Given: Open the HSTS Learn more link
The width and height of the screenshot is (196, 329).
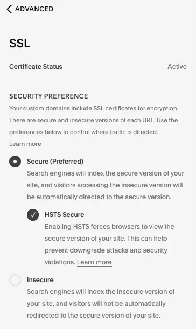Looking at the screenshot, I should click(x=94, y=262).
